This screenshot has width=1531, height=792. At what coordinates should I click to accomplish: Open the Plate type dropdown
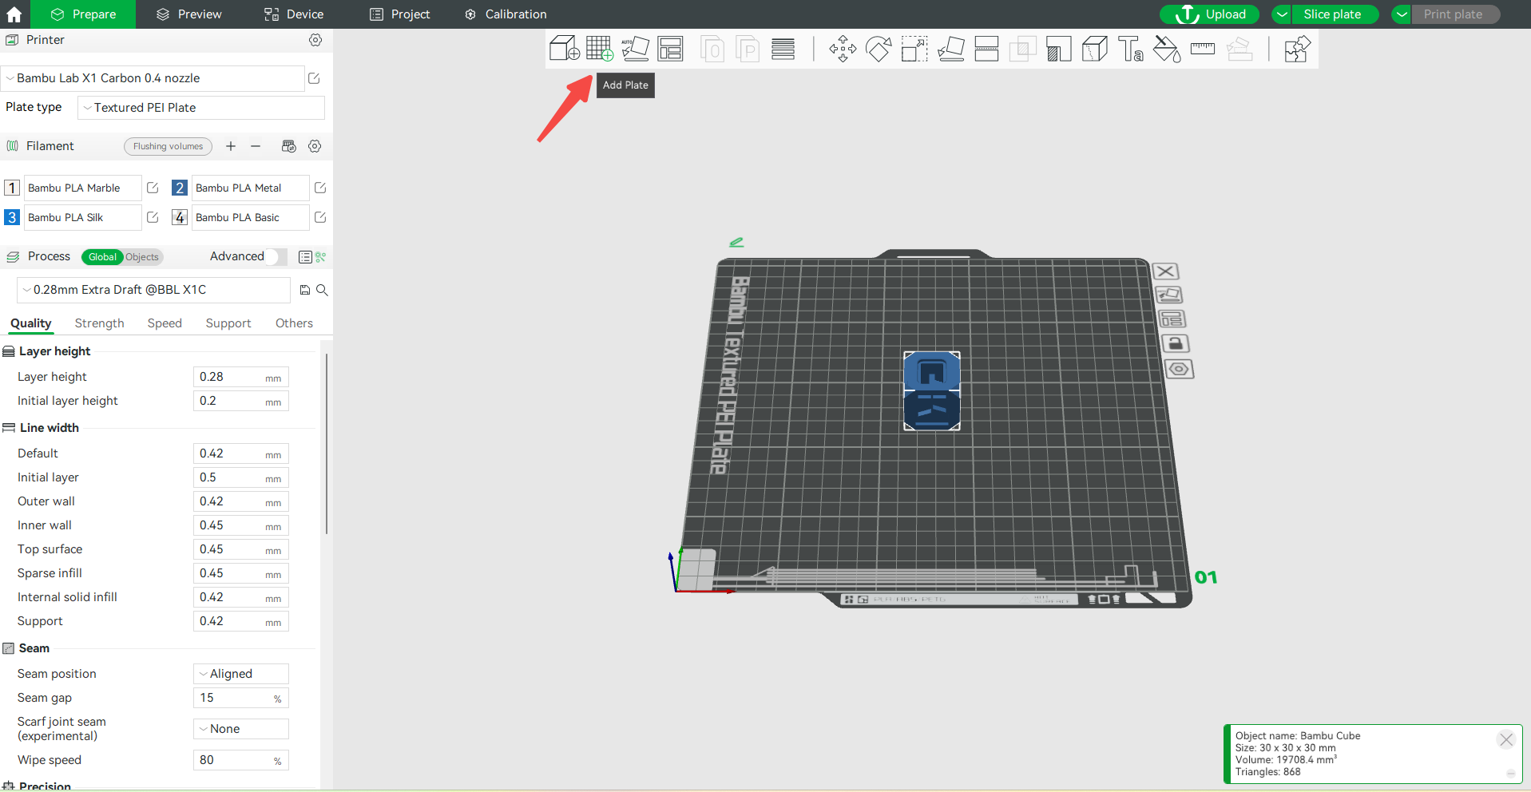pyautogui.click(x=201, y=108)
